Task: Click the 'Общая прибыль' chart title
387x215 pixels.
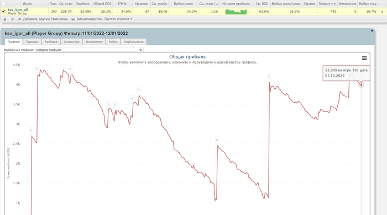Action: 187,57
